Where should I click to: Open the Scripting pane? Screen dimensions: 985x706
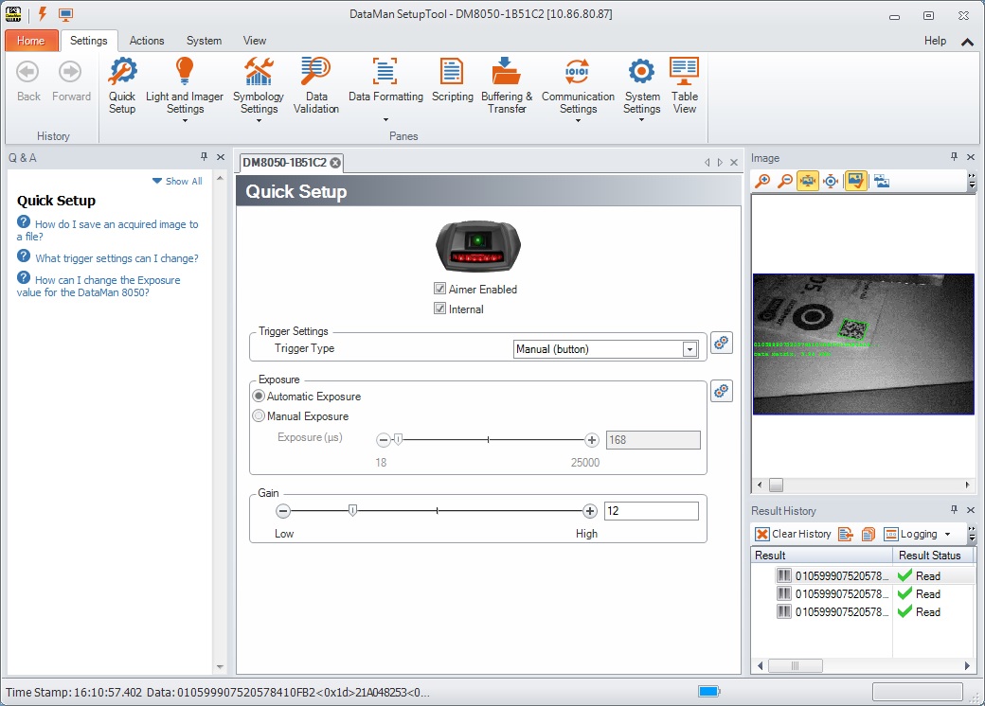[452, 74]
